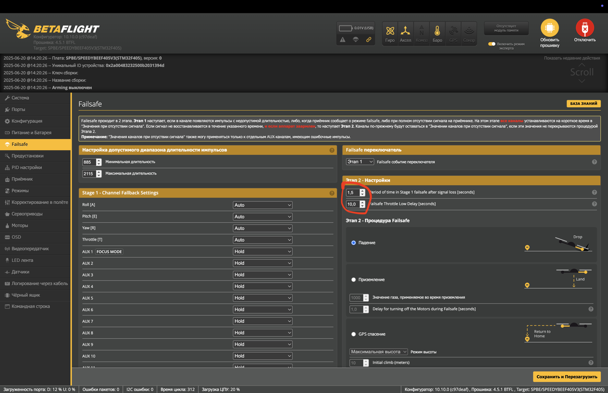Click Сохранить и Перезагрузить button
This screenshot has width=608, height=393.
click(x=567, y=377)
